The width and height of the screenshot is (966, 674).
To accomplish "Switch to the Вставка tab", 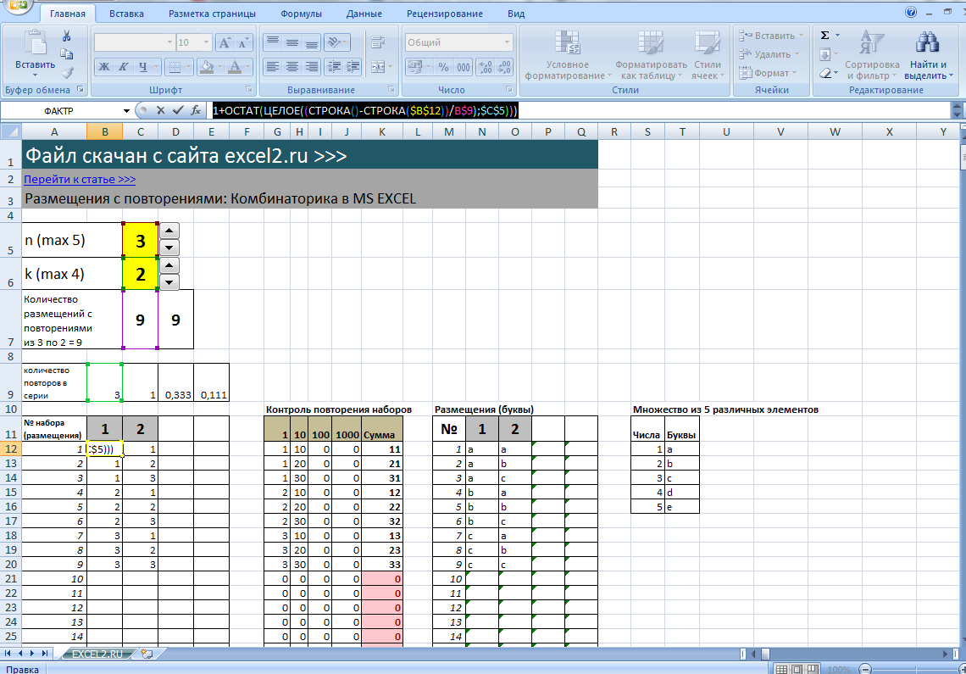I will pos(126,14).
